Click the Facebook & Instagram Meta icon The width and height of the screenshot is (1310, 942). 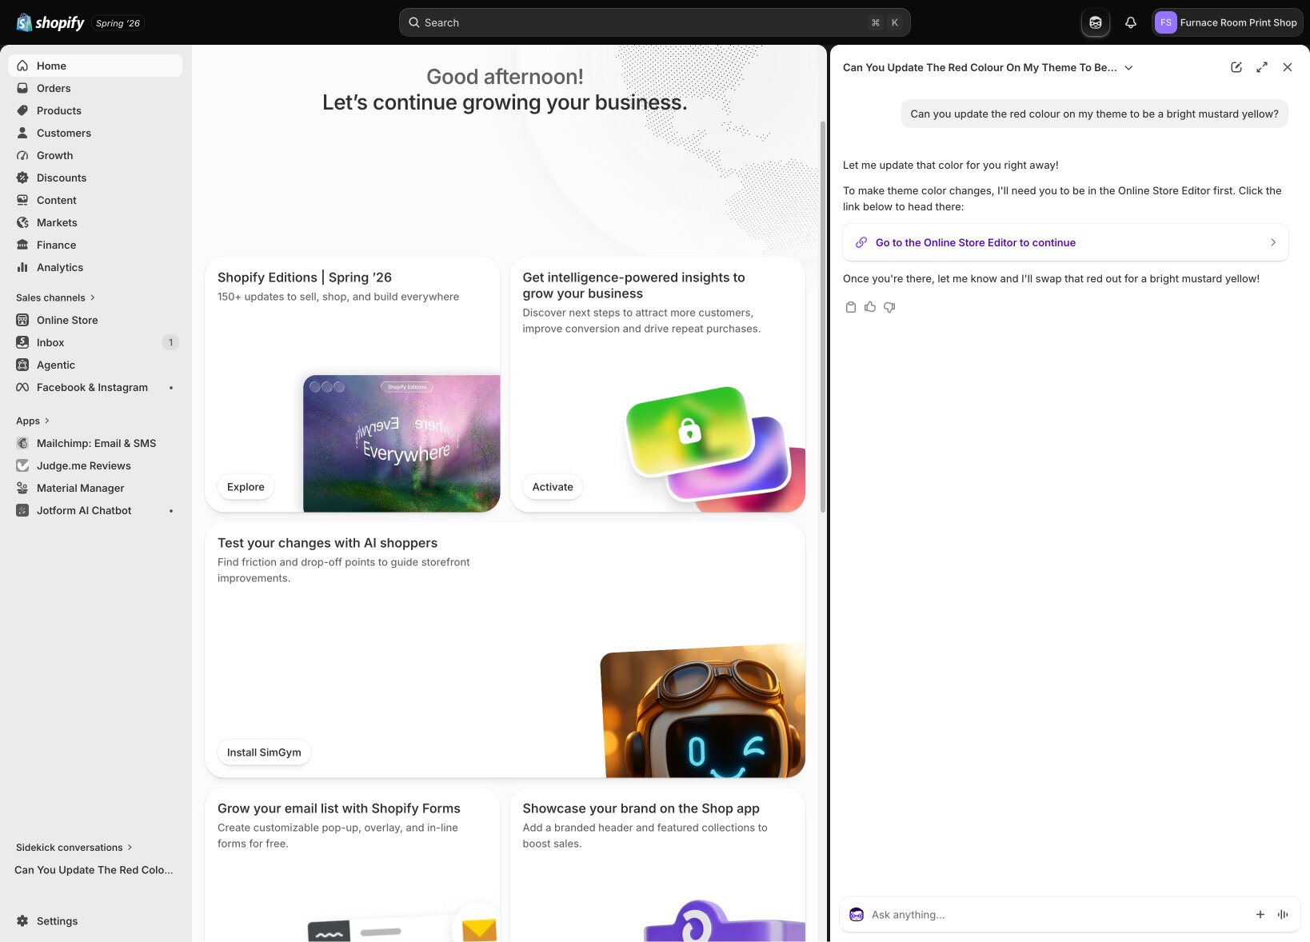tap(22, 387)
